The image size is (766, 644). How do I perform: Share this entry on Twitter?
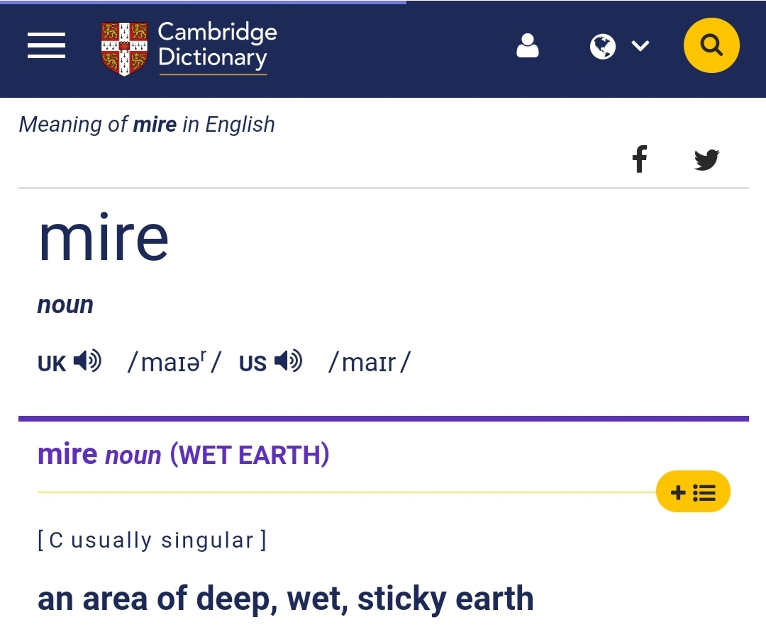707,159
